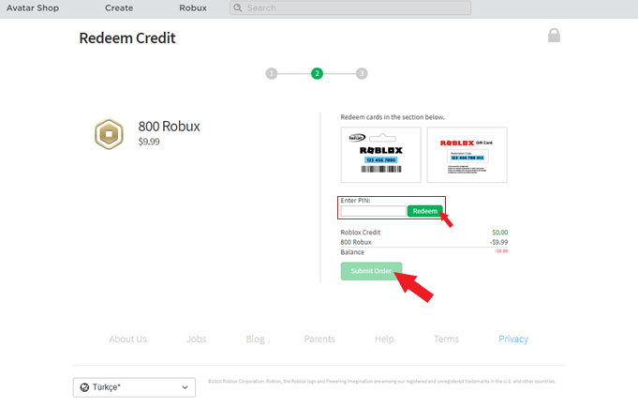Image resolution: width=638 pixels, height=407 pixels.
Task: Click the search magnifier icon
Action: [x=239, y=8]
